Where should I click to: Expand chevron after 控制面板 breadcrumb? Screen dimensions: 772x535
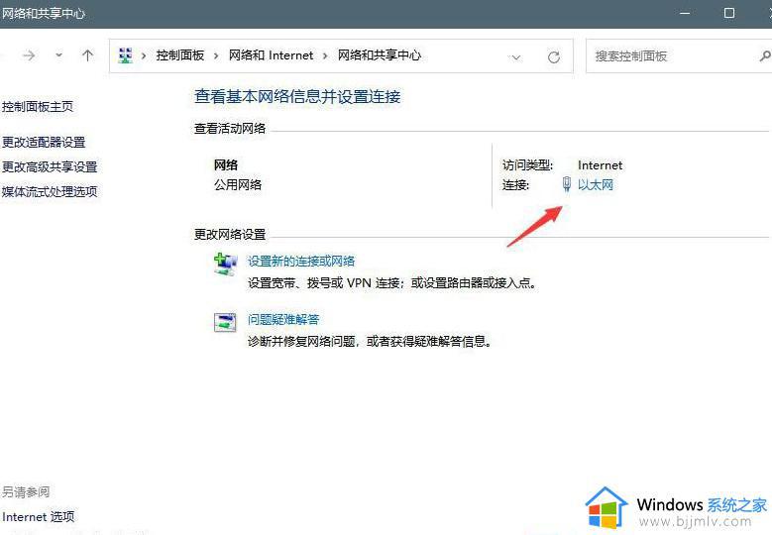coord(216,56)
